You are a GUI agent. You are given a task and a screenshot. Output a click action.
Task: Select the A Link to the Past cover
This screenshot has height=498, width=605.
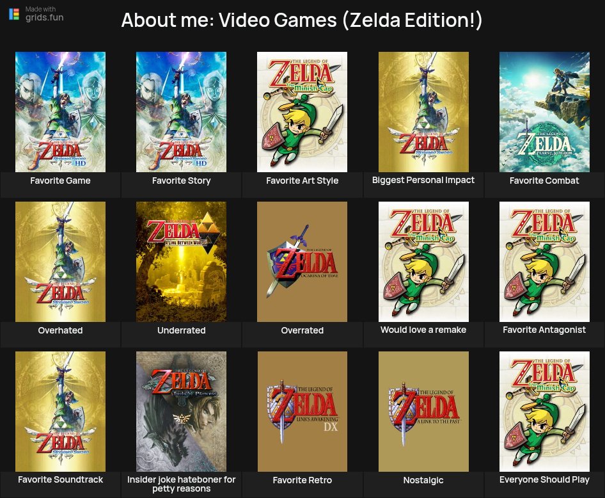pyautogui.click(x=423, y=412)
